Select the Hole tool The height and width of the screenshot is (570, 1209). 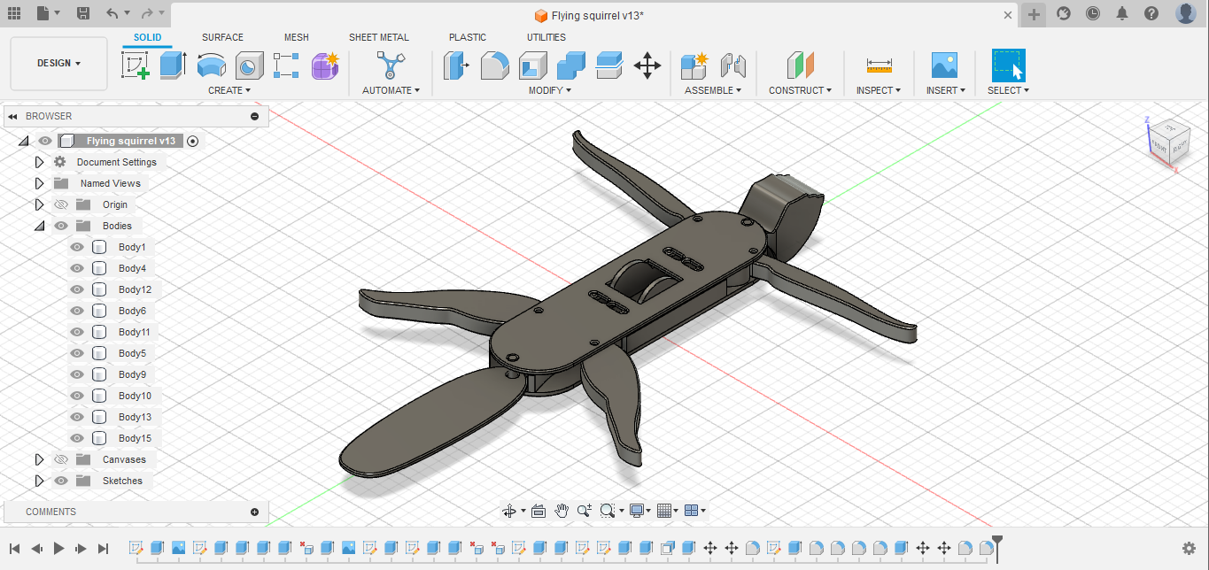[x=249, y=65]
